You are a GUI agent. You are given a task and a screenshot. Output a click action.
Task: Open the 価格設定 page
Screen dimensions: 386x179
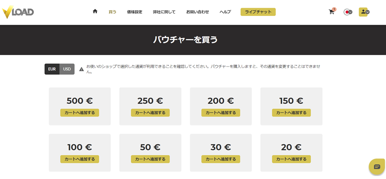pos(135,12)
